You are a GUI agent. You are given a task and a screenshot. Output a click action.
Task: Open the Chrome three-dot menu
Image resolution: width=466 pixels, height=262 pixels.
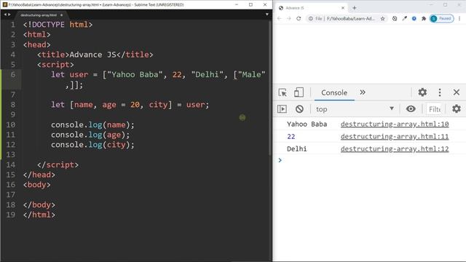tap(459, 18)
